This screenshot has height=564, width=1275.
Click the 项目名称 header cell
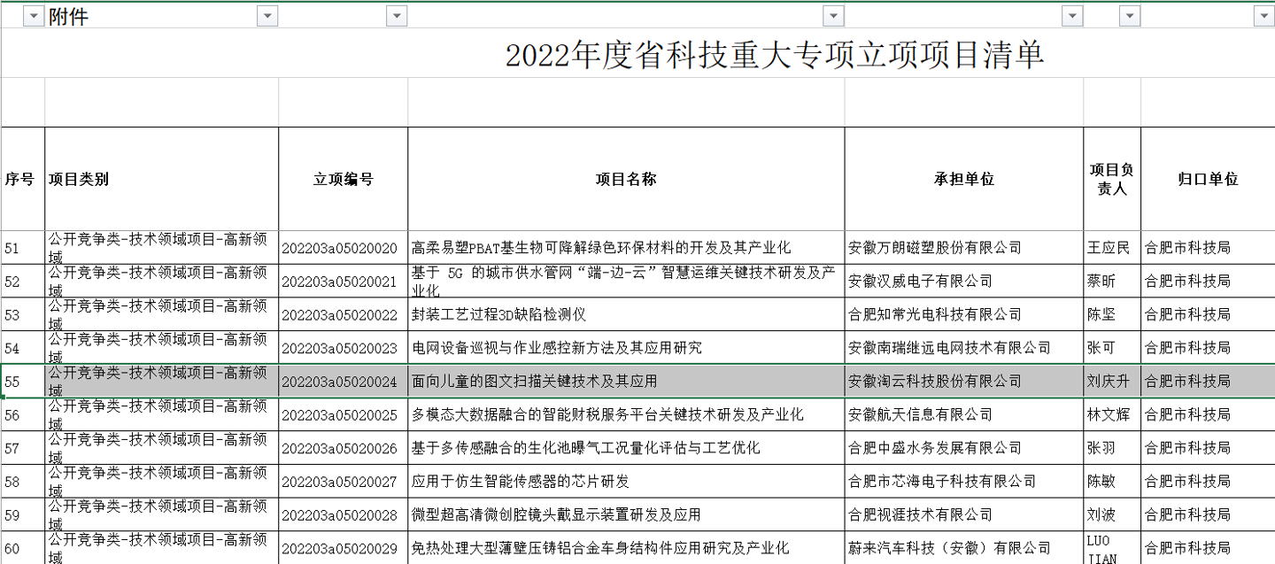[625, 179]
